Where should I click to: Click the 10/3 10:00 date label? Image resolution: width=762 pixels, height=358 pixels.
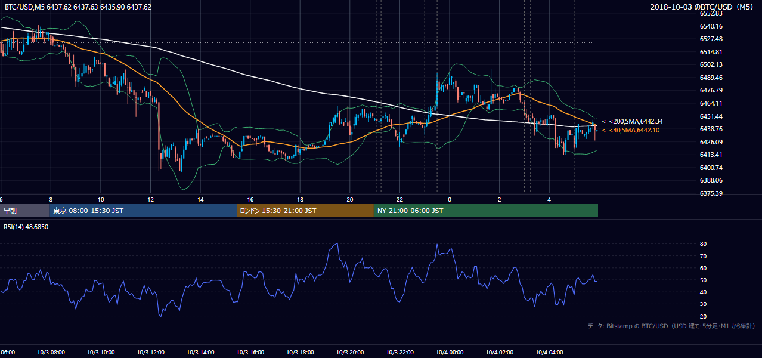(101, 353)
